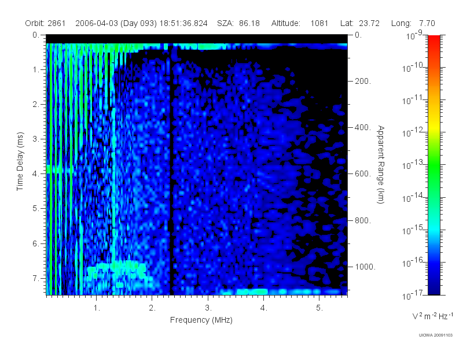Click the '1000.' apparent range tick label
463x347 pixels.
[x=365, y=267]
